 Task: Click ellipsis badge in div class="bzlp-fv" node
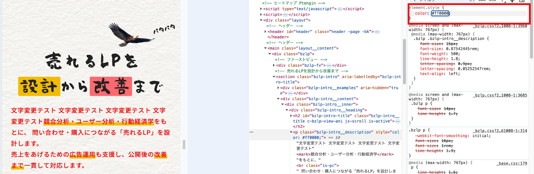pos(329,65)
